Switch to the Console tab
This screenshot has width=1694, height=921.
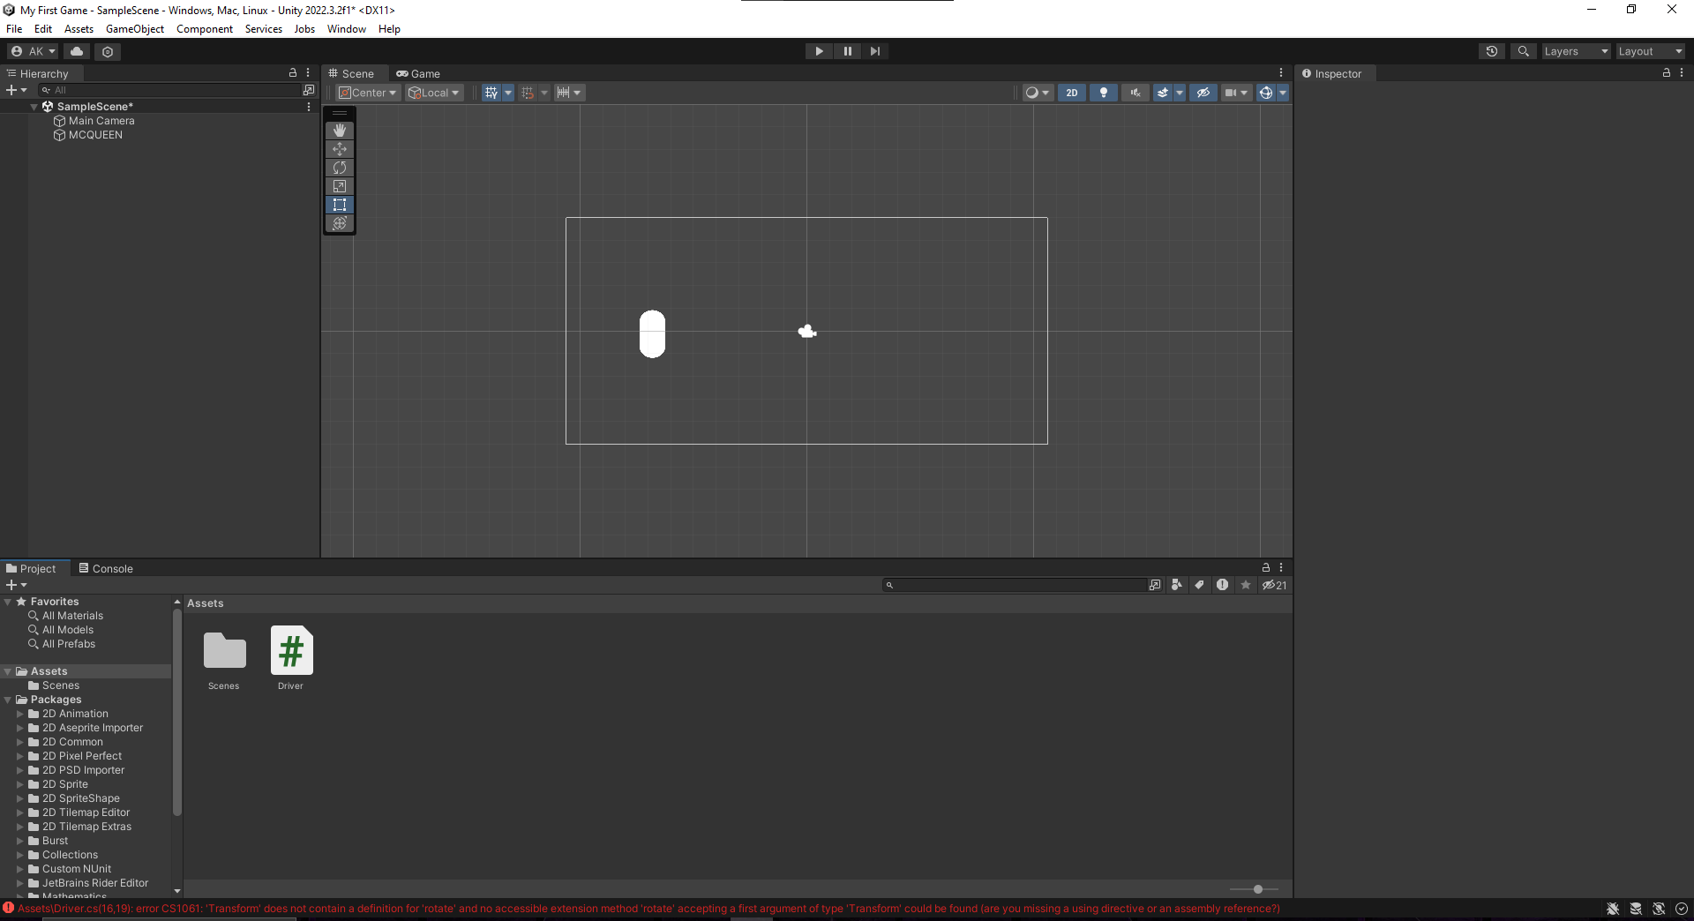106,569
